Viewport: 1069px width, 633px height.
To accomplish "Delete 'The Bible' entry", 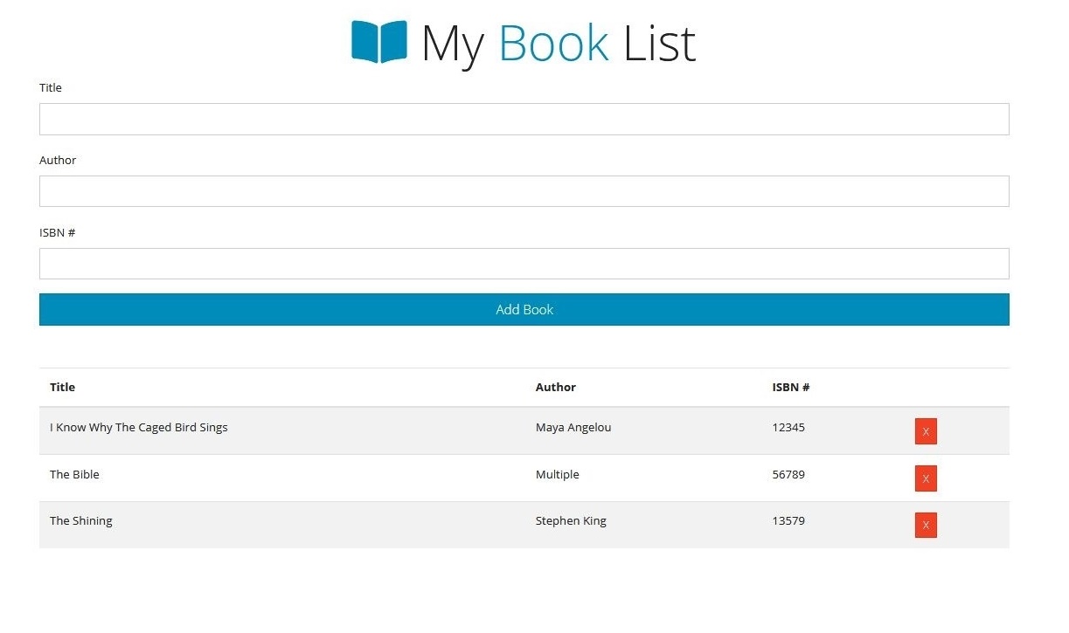I will 925,478.
